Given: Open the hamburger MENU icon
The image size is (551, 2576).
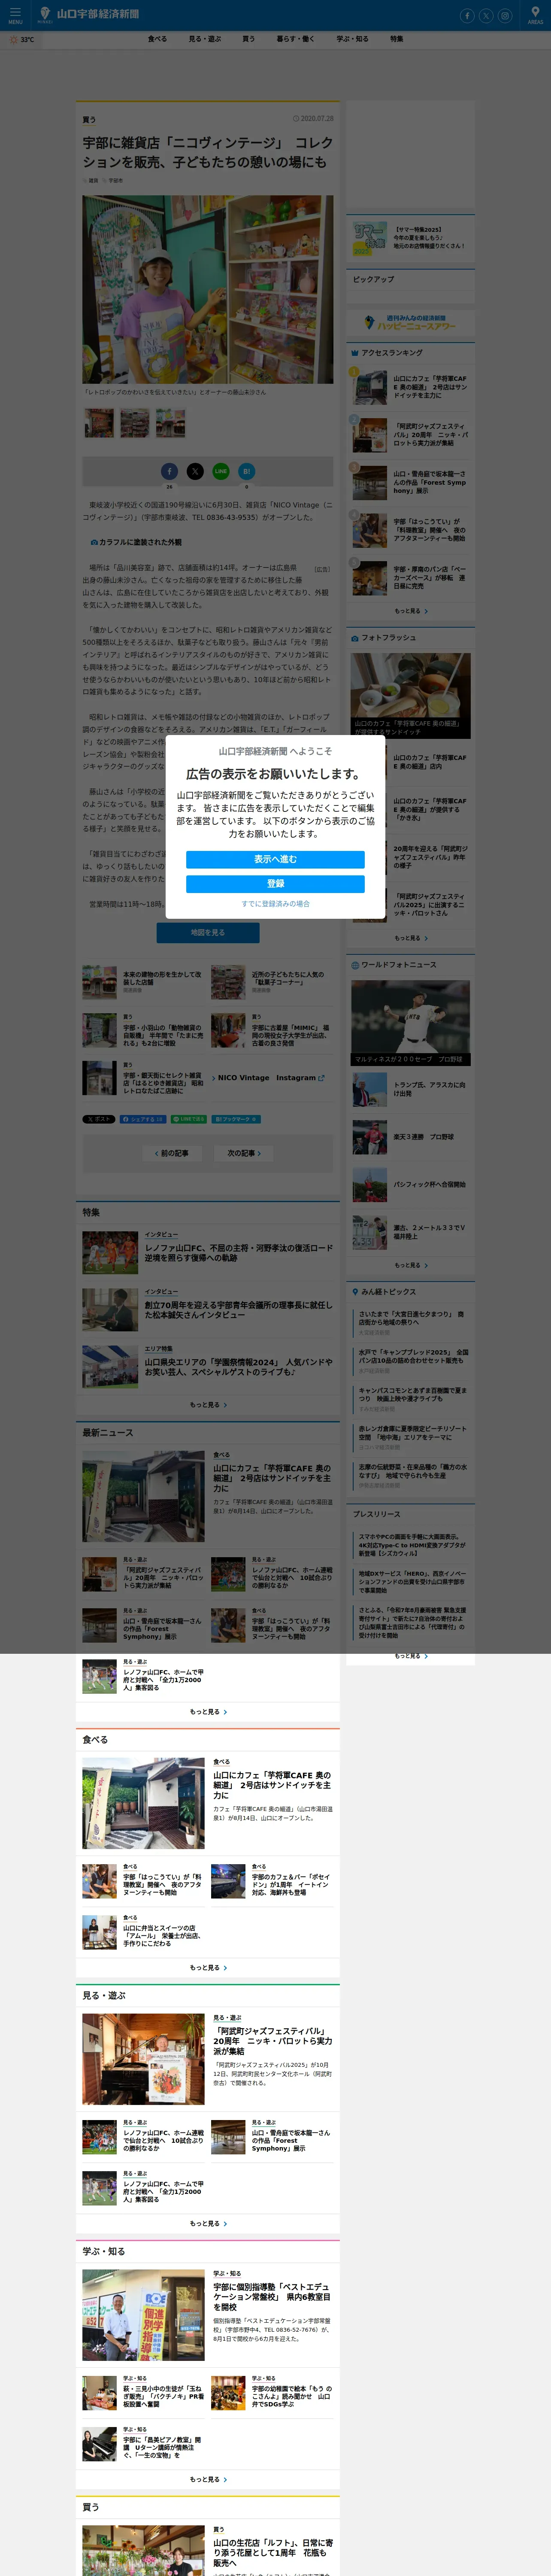Looking at the screenshot, I should coord(15,15).
